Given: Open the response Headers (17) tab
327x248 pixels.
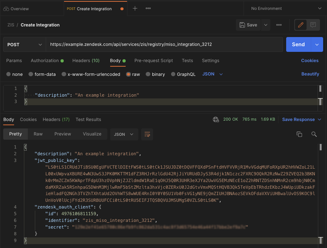Looking at the screenshot, I should tap(56, 120).
